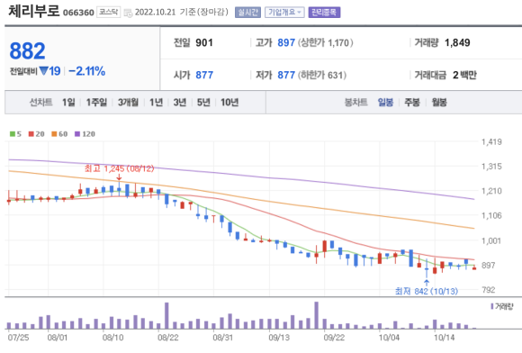Image resolution: width=522 pixels, height=353 pixels.
Task: Click the down-arrow change icon before 19
Action: pos(43,71)
